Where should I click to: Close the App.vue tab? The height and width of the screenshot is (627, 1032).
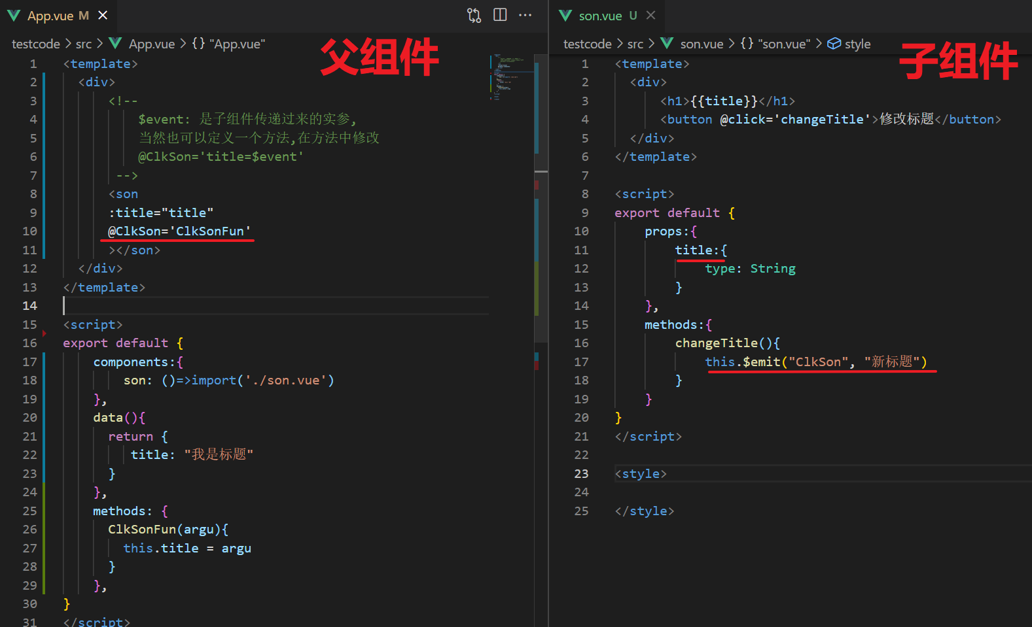point(103,15)
